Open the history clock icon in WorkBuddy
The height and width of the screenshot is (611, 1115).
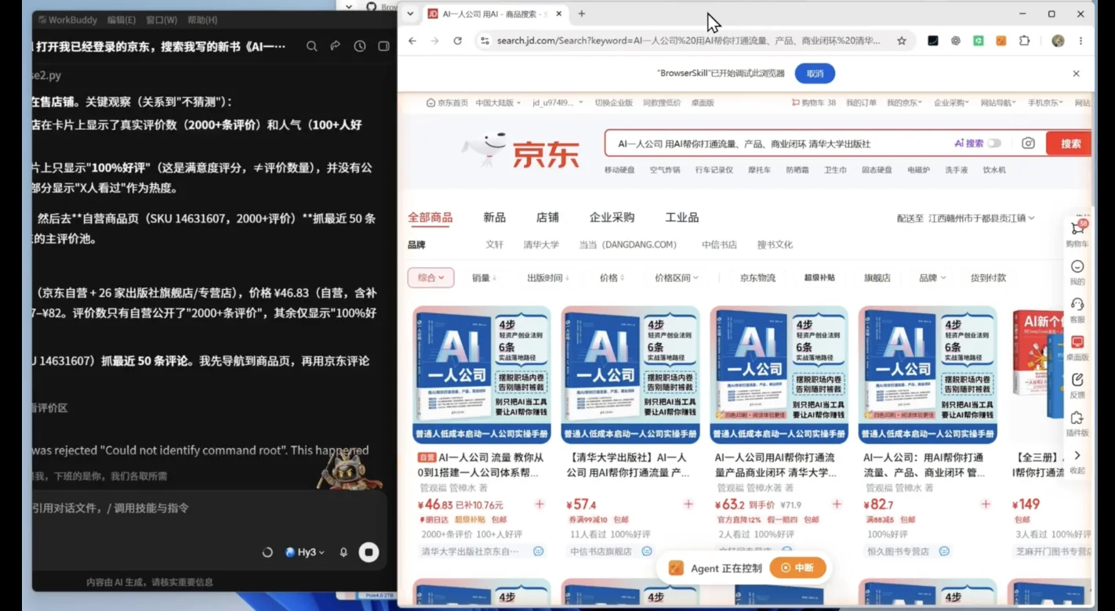(360, 46)
